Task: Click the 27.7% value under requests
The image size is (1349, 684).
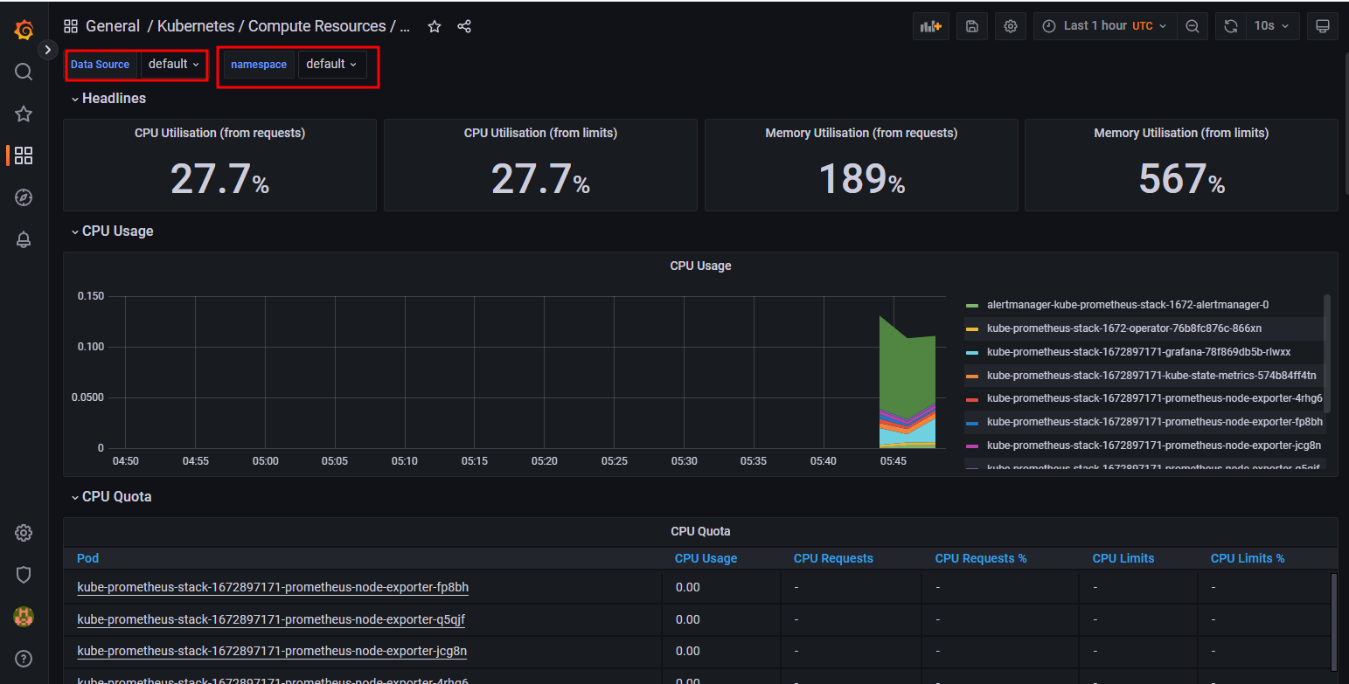Action: [219, 179]
